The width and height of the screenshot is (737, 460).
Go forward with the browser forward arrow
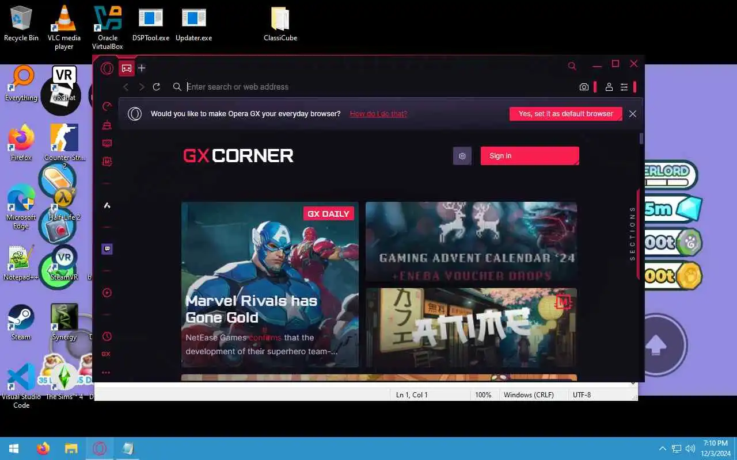142,87
